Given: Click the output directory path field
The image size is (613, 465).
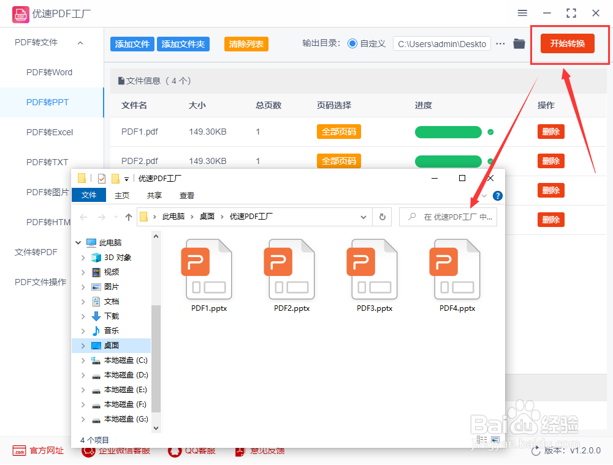Looking at the screenshot, I should point(442,44).
